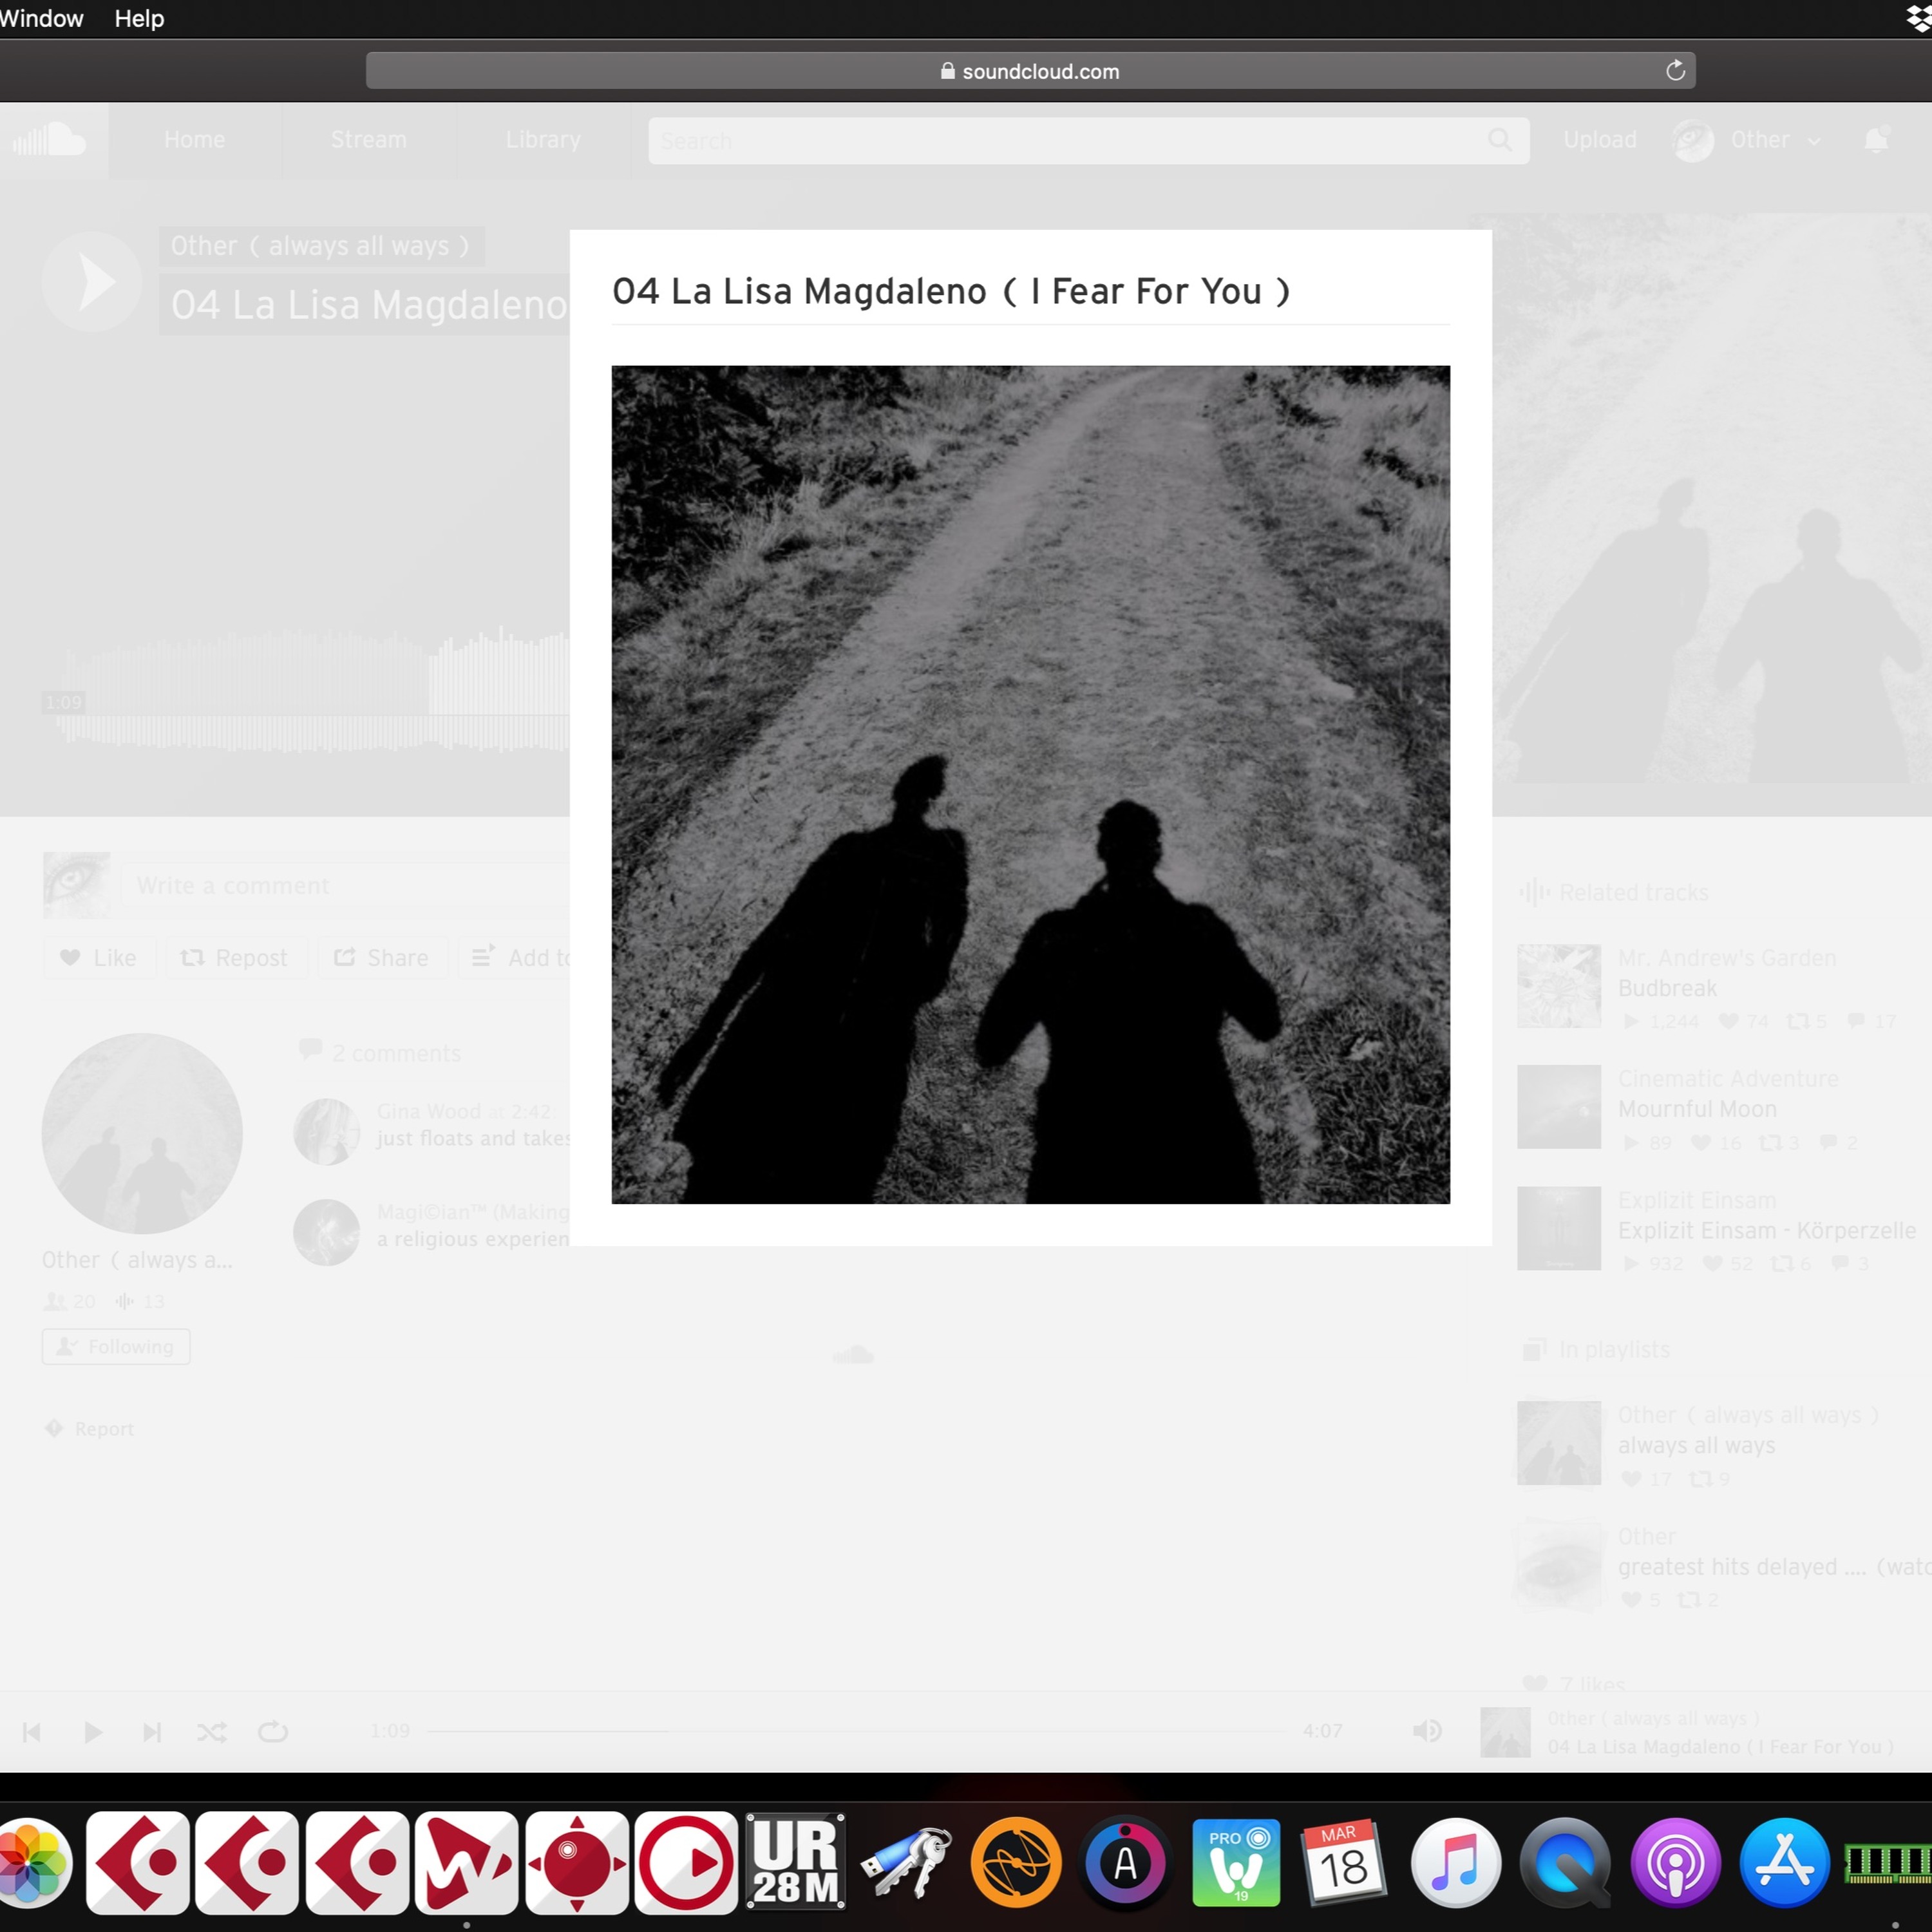Viewport: 1932px width, 1932px height.
Task: Skip to next track in player bar
Action: (x=151, y=1731)
